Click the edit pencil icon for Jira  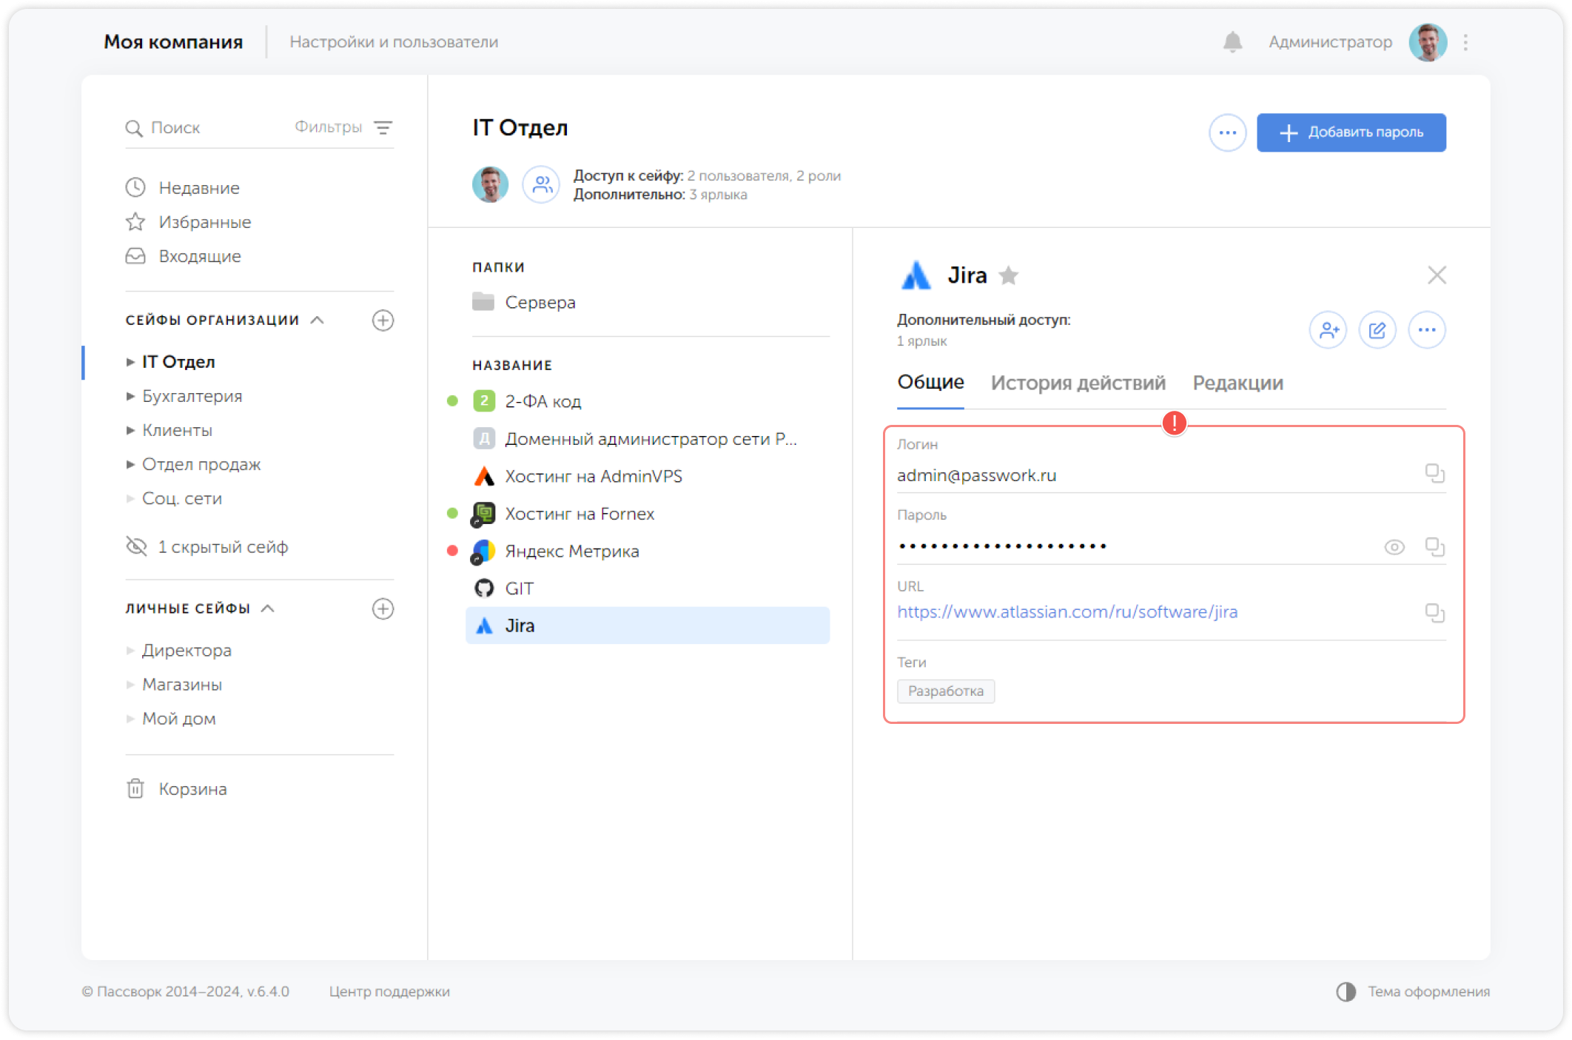(x=1377, y=330)
